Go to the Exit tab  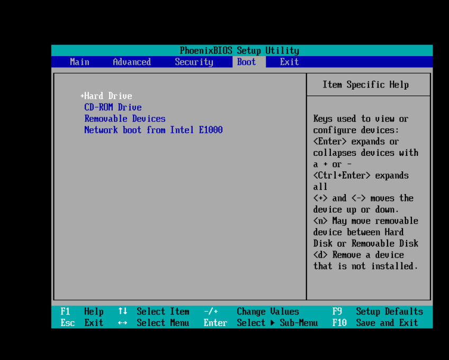click(289, 62)
